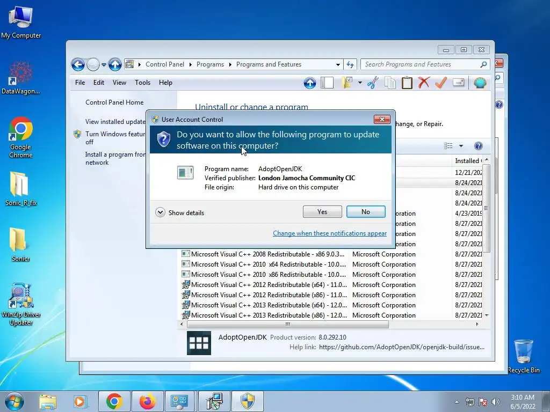This screenshot has height=412, width=550.
Task: Click the Up one level arrow
Action: click(x=115, y=64)
